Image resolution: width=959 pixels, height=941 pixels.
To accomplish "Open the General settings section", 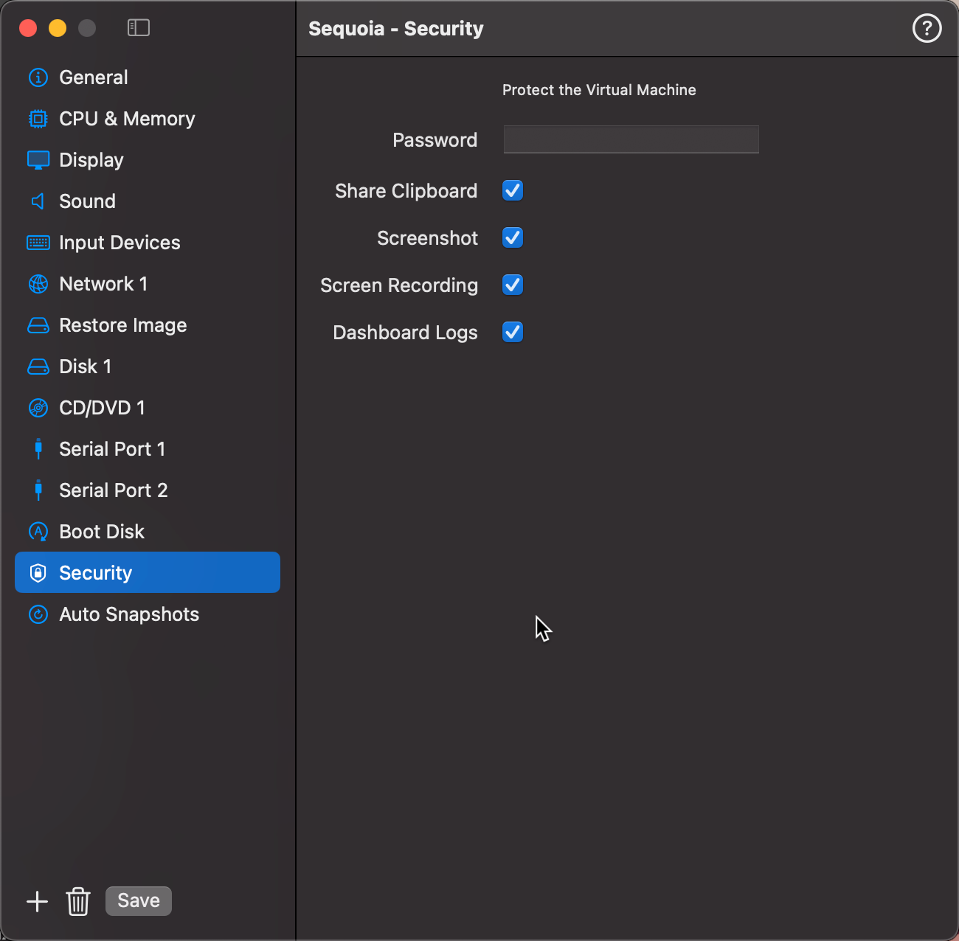I will click(x=94, y=77).
